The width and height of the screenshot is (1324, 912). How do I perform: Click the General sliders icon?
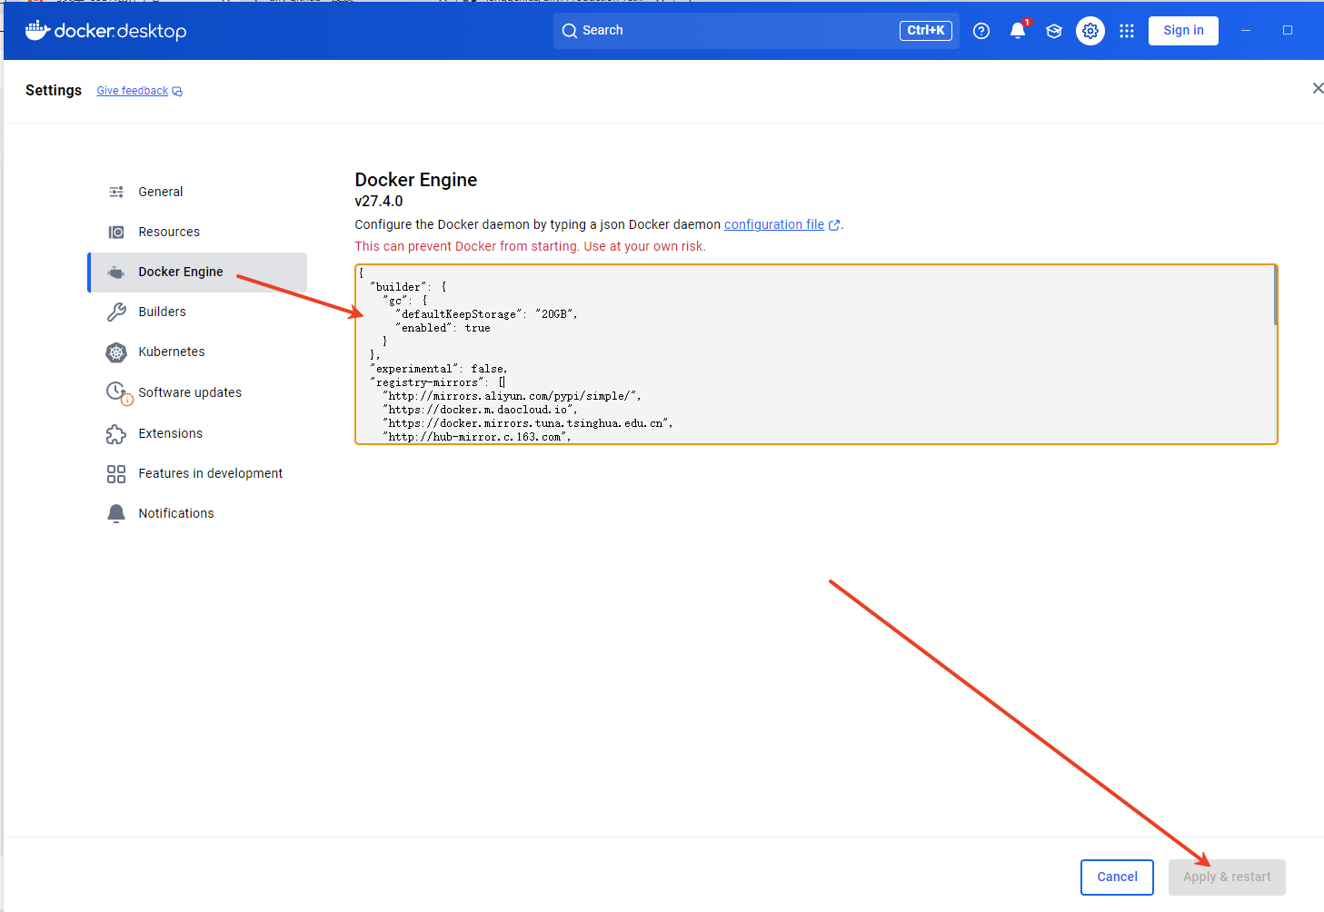pos(116,192)
